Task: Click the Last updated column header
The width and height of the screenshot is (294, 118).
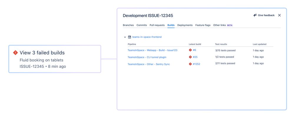Action: pyautogui.click(x=260, y=44)
